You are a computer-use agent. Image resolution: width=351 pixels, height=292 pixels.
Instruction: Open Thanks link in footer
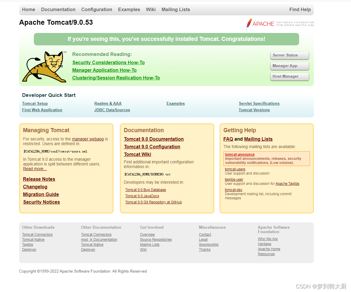(205, 250)
